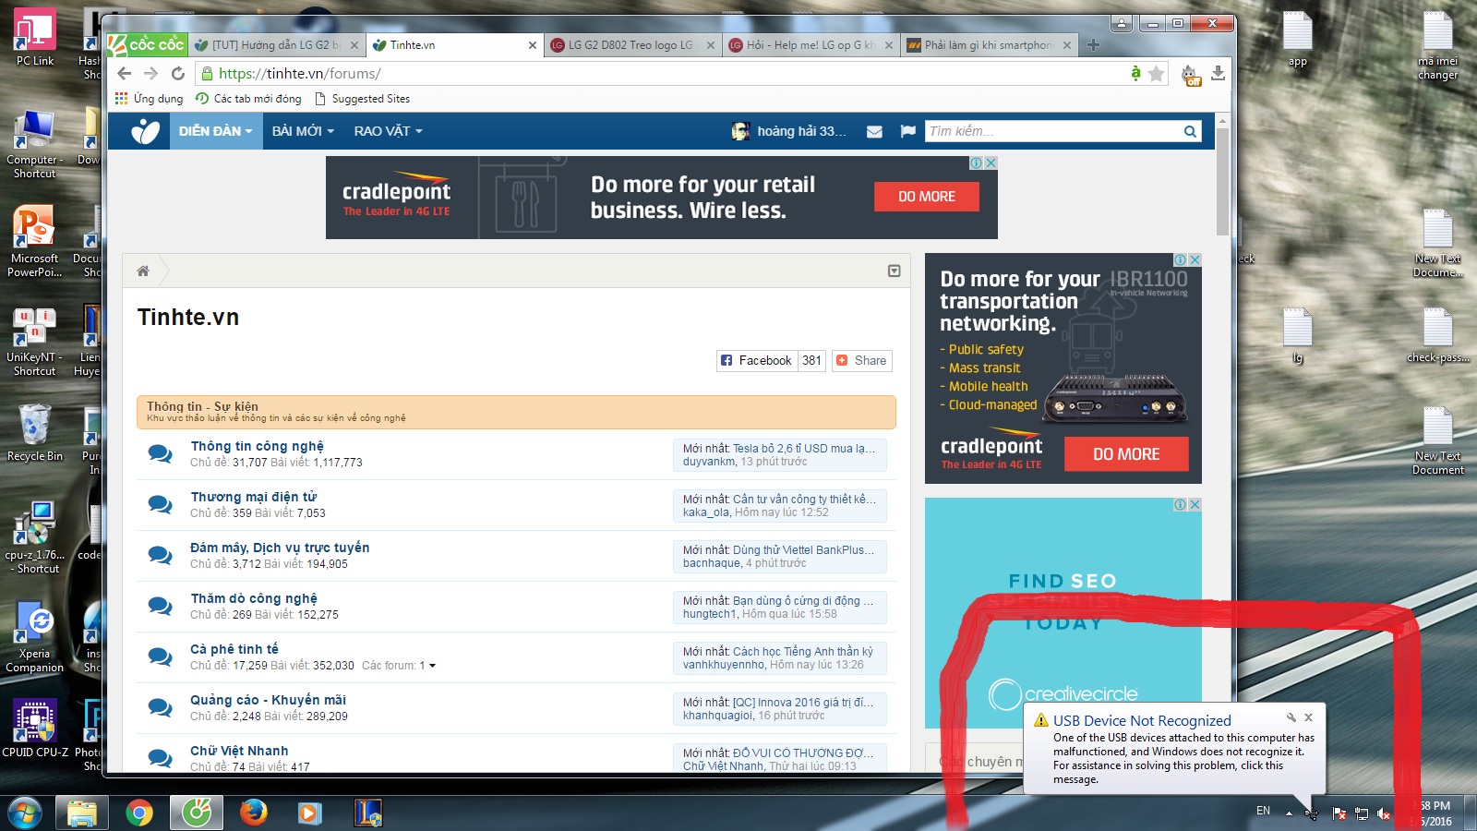Click the Tìm kiếm search field
Screen dimensions: 1477x831
click(1053, 131)
